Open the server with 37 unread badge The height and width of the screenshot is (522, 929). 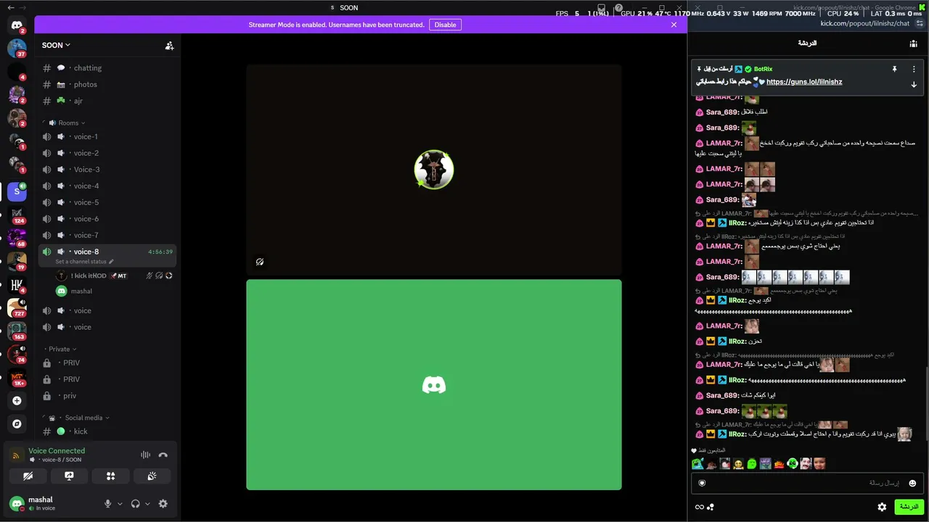[17, 49]
